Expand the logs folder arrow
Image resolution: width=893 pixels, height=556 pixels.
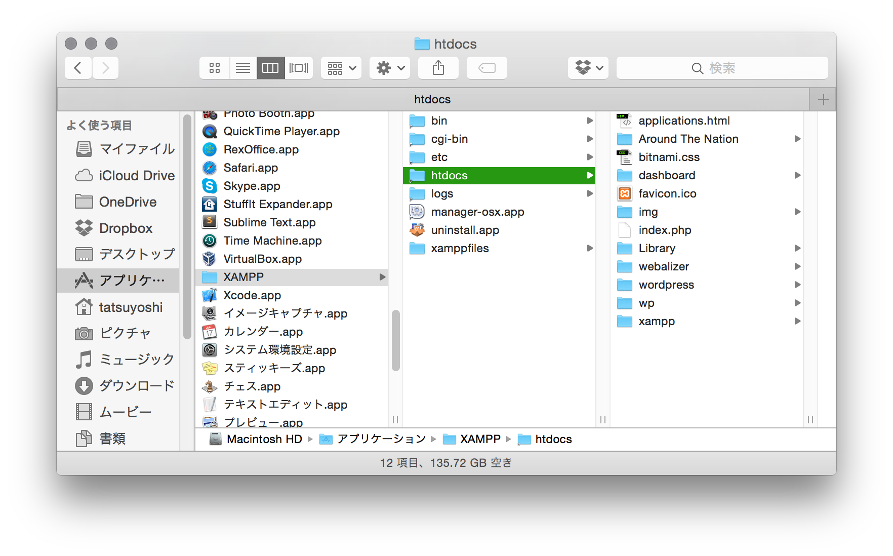coord(590,193)
